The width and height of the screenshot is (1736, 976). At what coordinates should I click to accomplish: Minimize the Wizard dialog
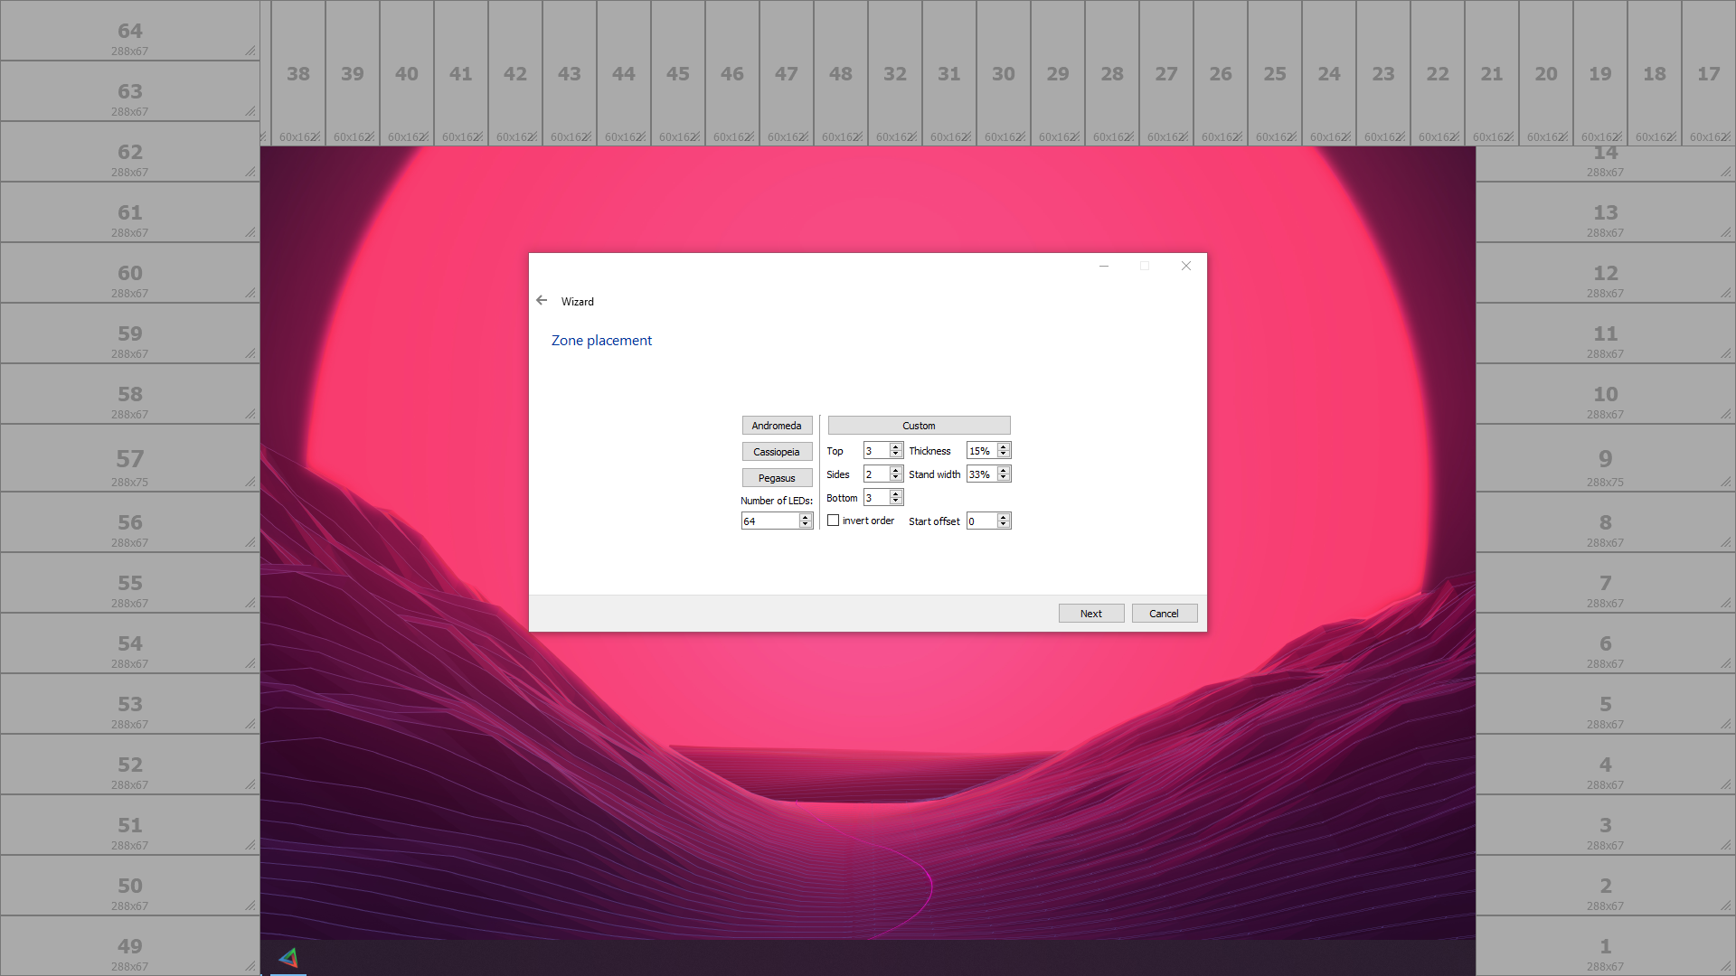coord(1104,266)
